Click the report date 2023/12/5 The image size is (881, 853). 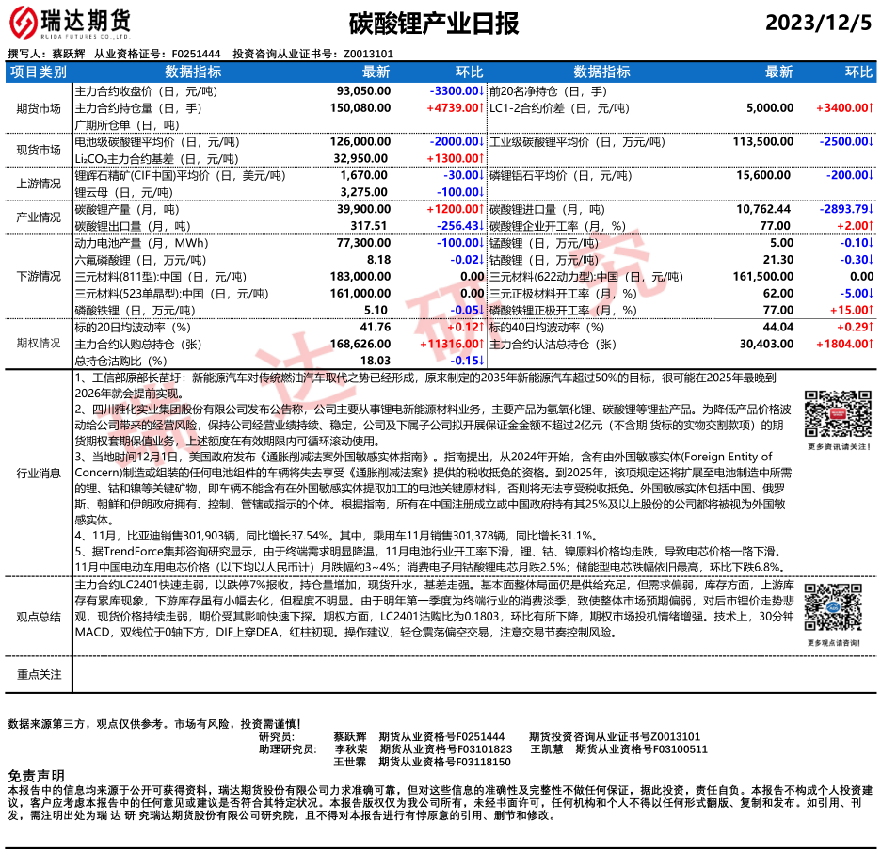point(818,23)
